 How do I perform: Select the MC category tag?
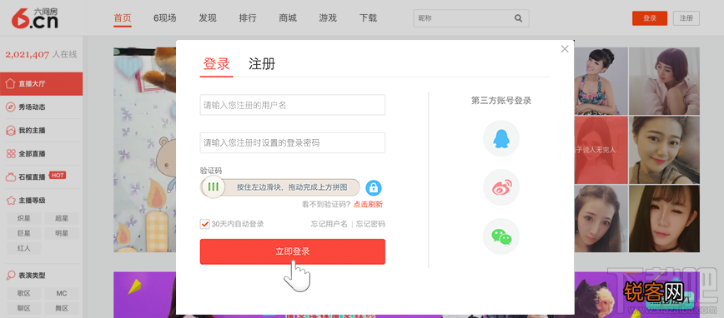click(x=62, y=294)
